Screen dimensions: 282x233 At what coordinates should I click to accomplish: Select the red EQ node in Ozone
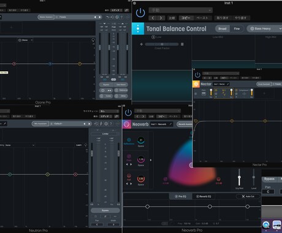click(14, 64)
